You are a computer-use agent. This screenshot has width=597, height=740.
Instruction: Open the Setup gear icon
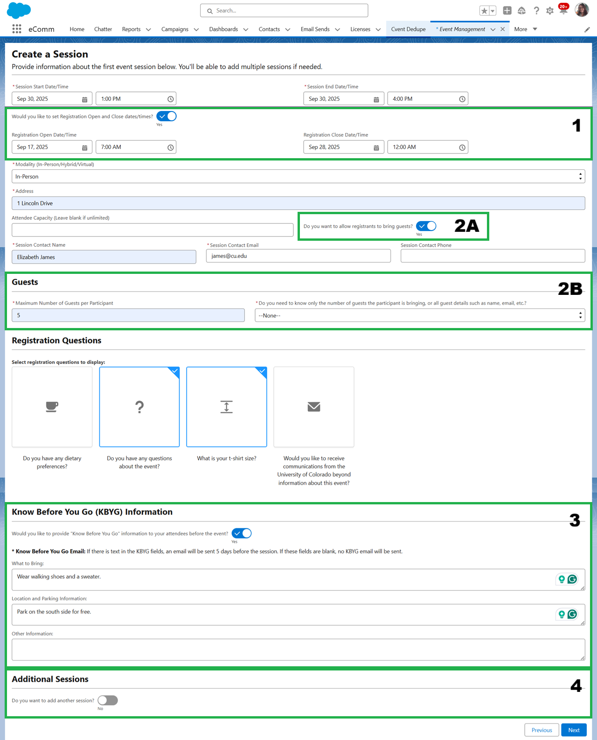550,11
